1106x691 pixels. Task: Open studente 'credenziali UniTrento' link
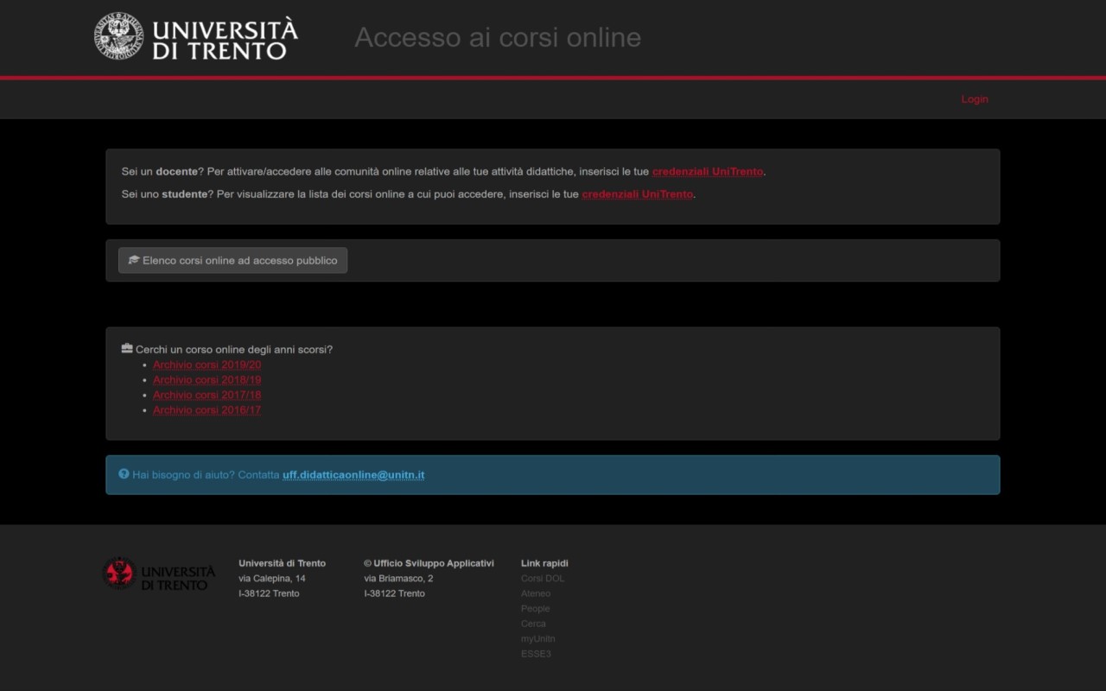pos(638,194)
